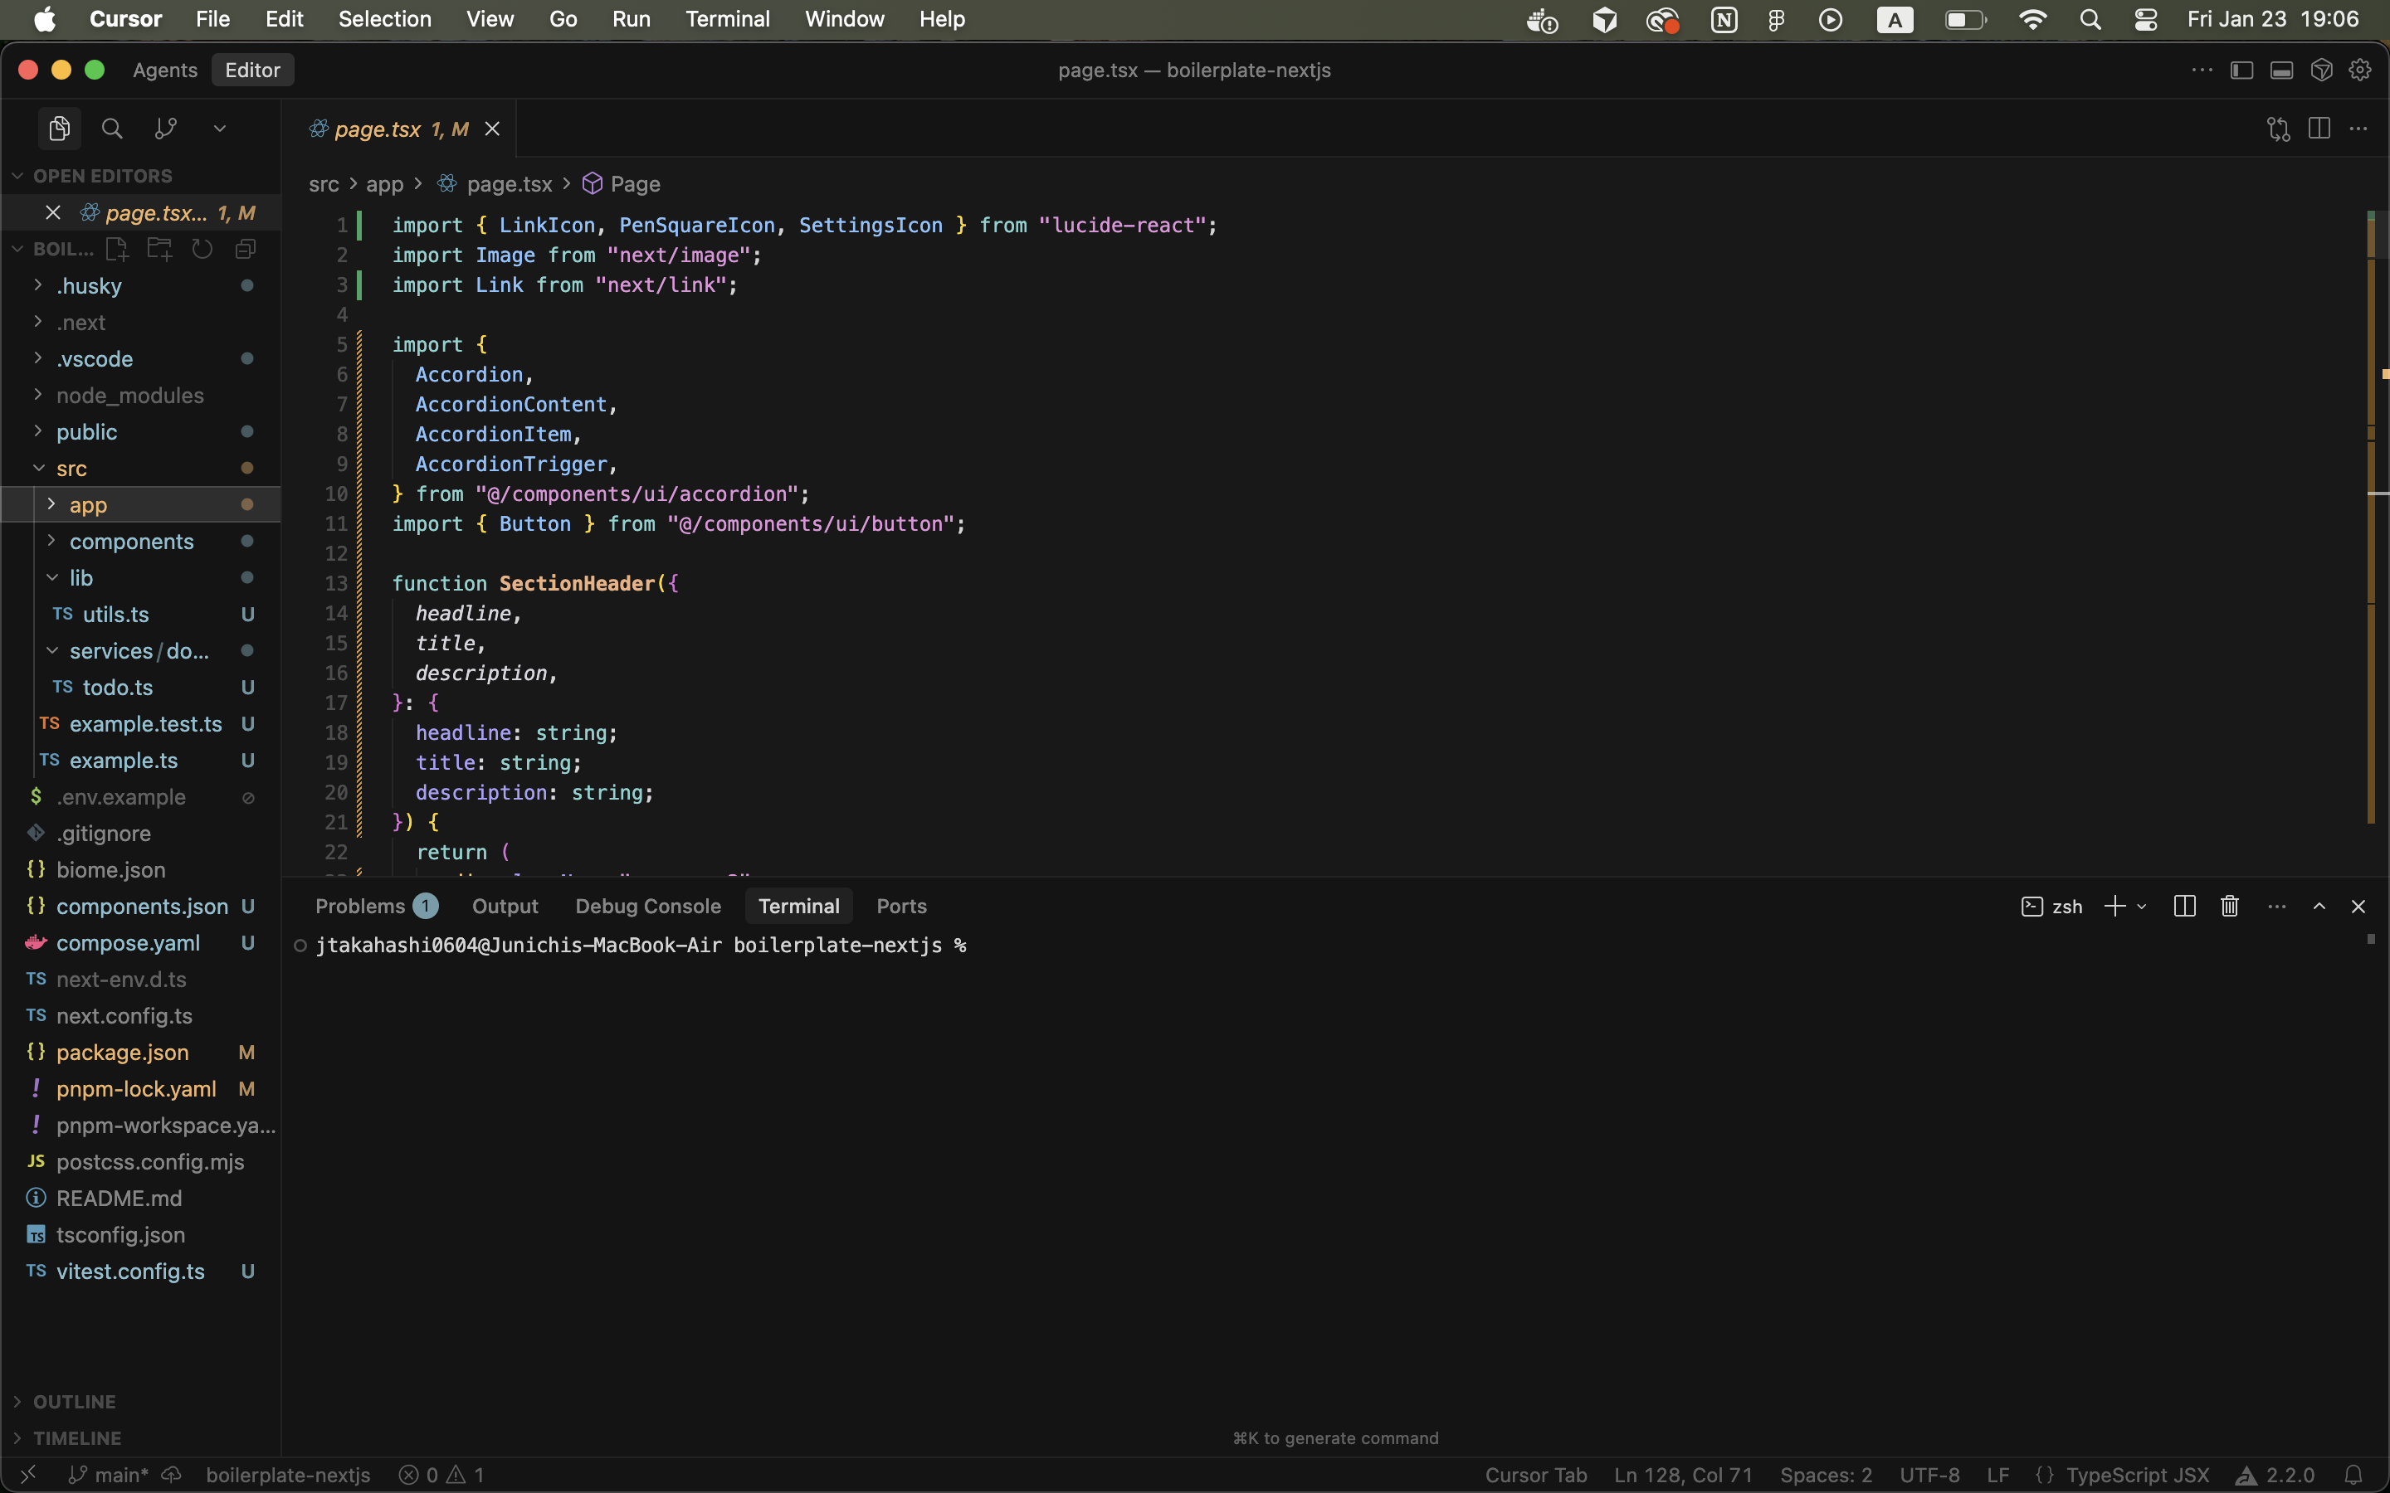Screen dimensions: 2390x1493
Task: Toggle primary sidebar visibility in title bar
Action: [x=2241, y=71]
